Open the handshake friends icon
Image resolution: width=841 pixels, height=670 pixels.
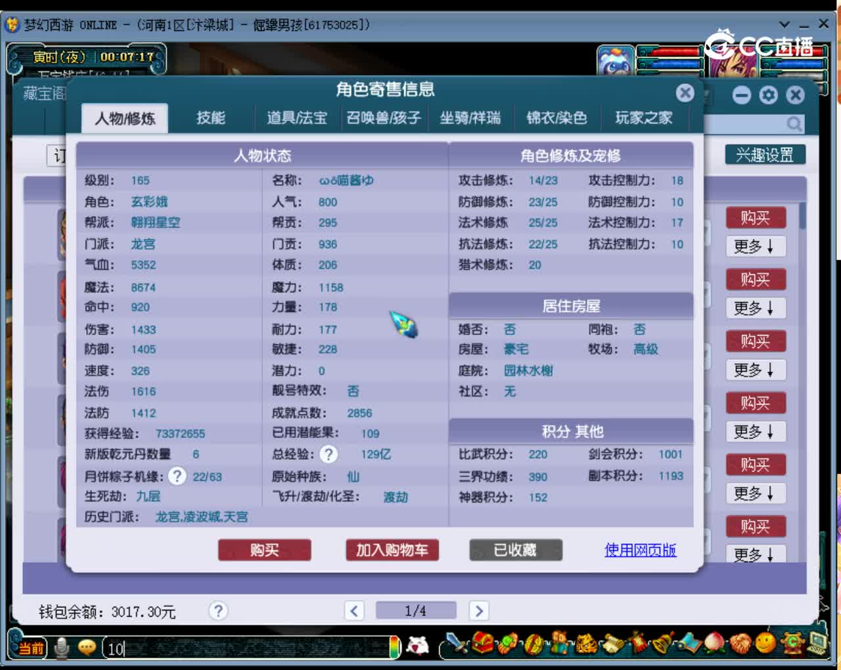[x=740, y=643]
